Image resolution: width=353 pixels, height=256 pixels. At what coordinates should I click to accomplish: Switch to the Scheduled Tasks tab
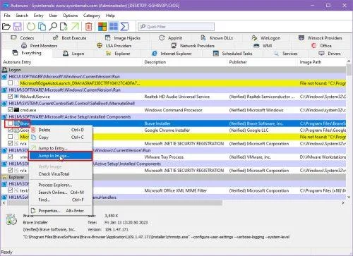click(232, 54)
